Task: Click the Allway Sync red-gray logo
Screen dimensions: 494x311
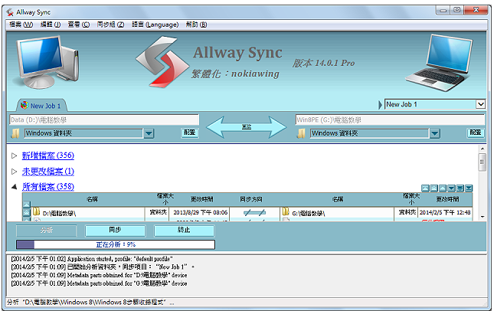Action: pyautogui.click(x=162, y=62)
